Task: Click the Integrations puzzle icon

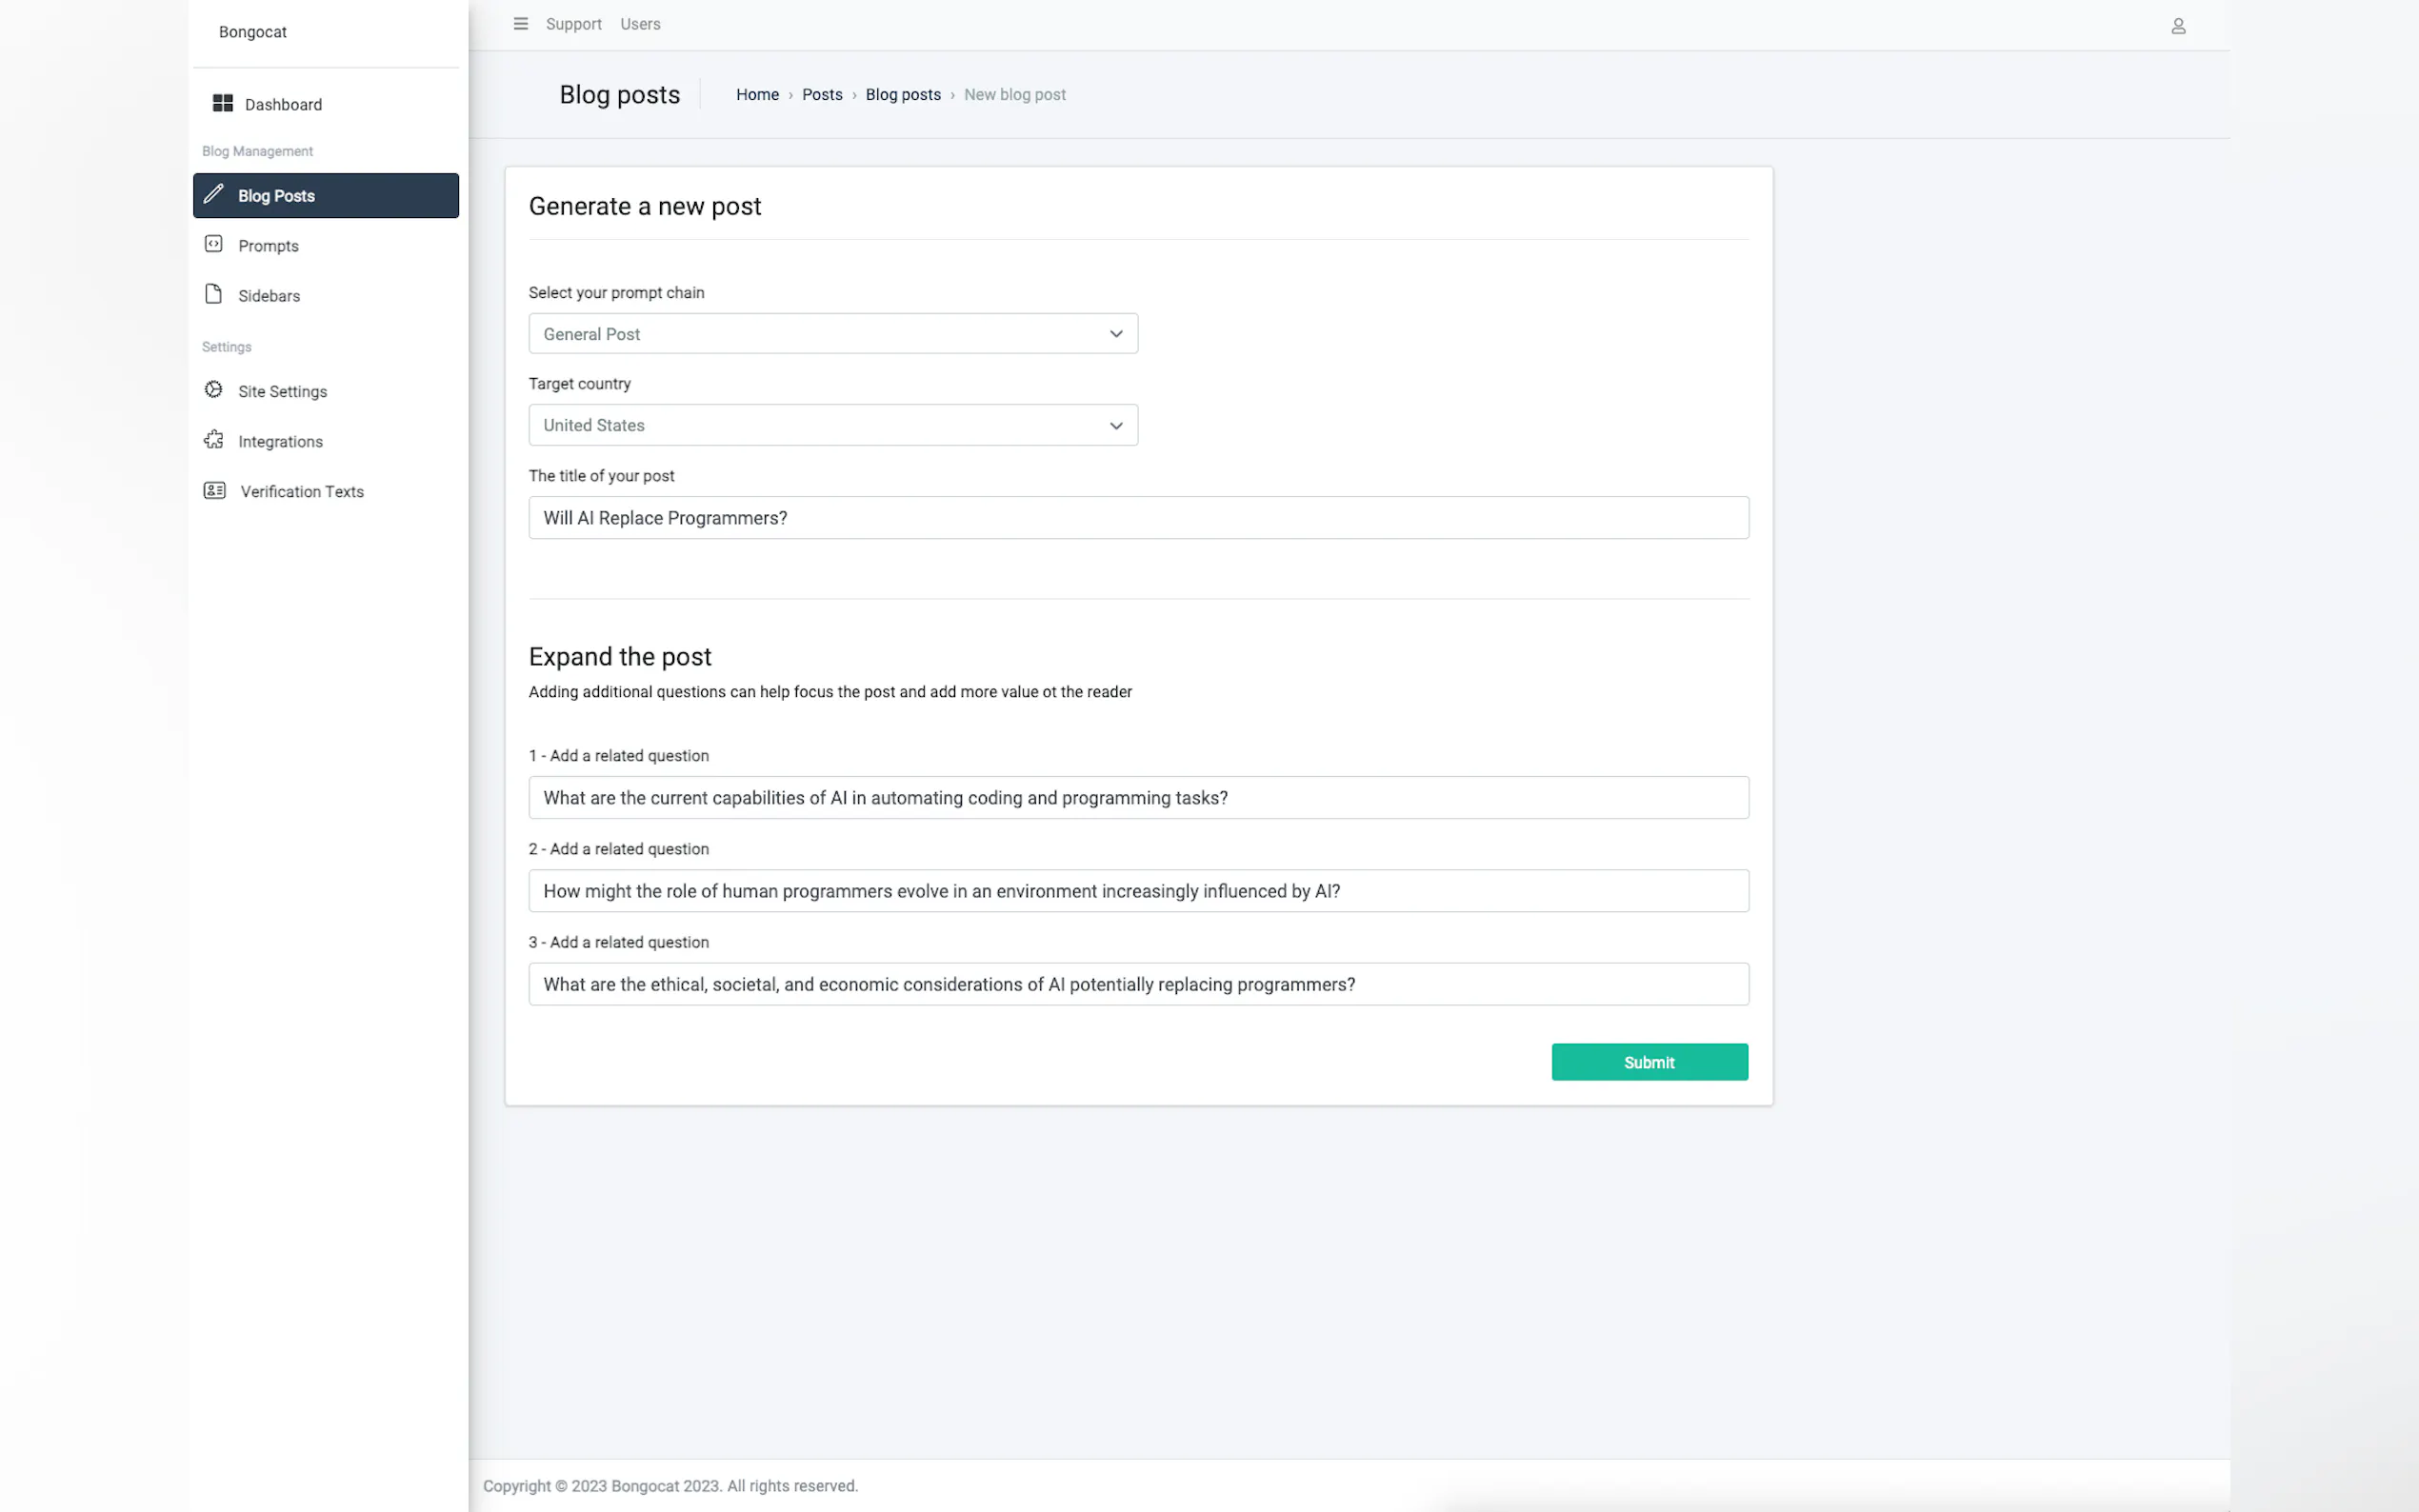Action: click(x=213, y=440)
